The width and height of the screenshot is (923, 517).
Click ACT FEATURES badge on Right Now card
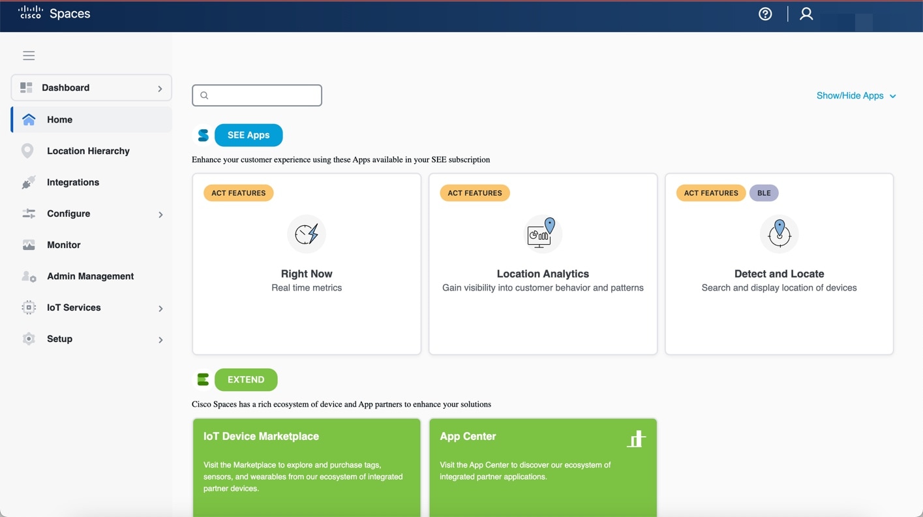click(x=238, y=193)
